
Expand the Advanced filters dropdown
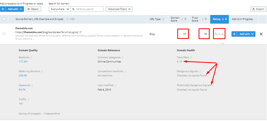(119, 9)
